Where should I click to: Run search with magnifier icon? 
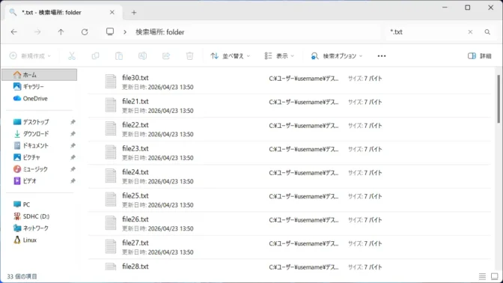[487, 32]
